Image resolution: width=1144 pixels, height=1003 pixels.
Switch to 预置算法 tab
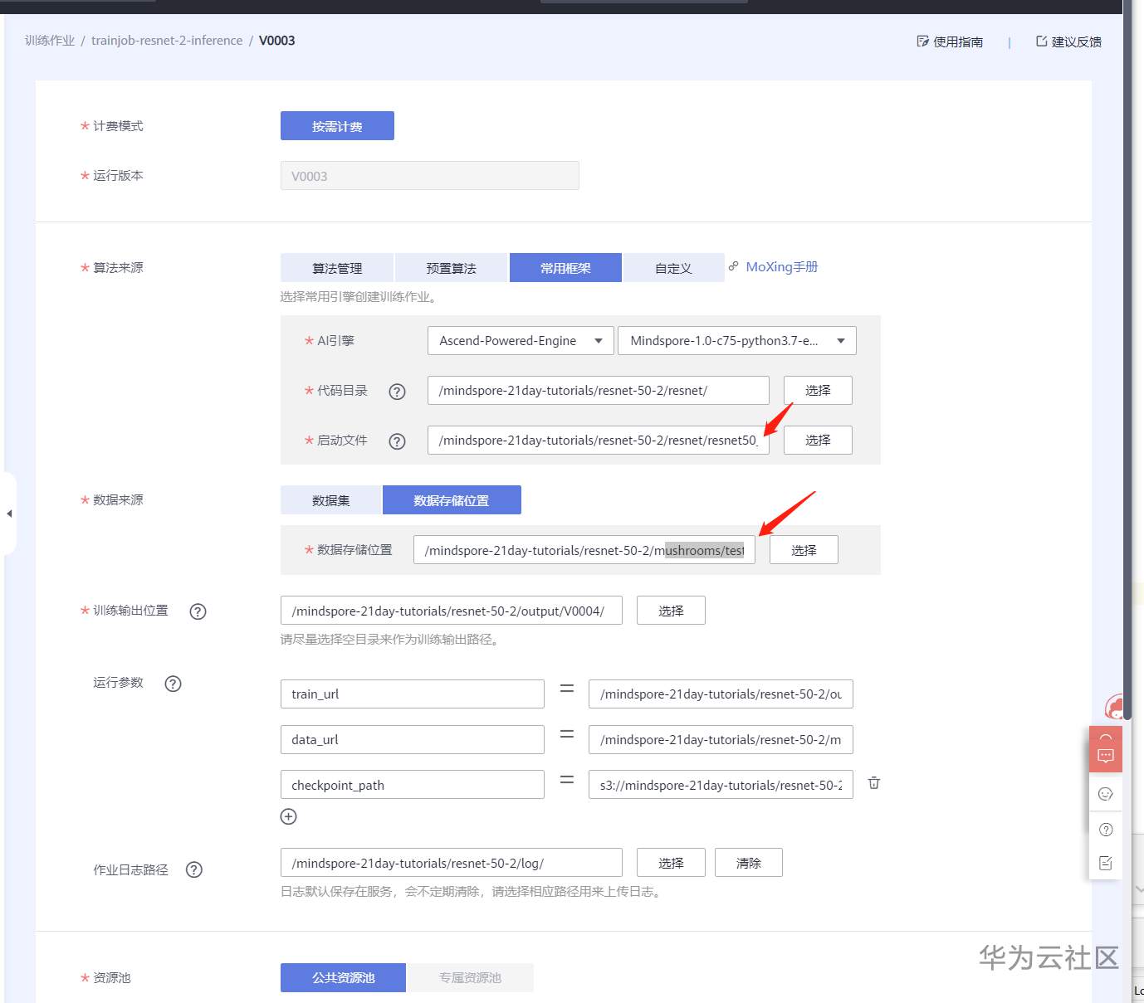451,268
